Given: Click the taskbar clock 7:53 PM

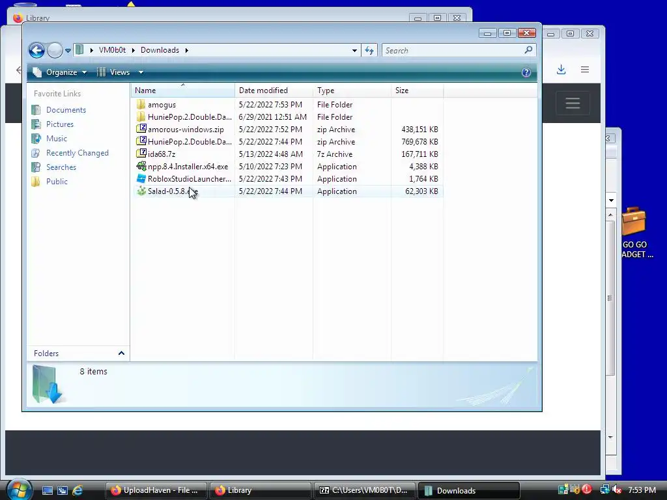Looking at the screenshot, I should 642,490.
